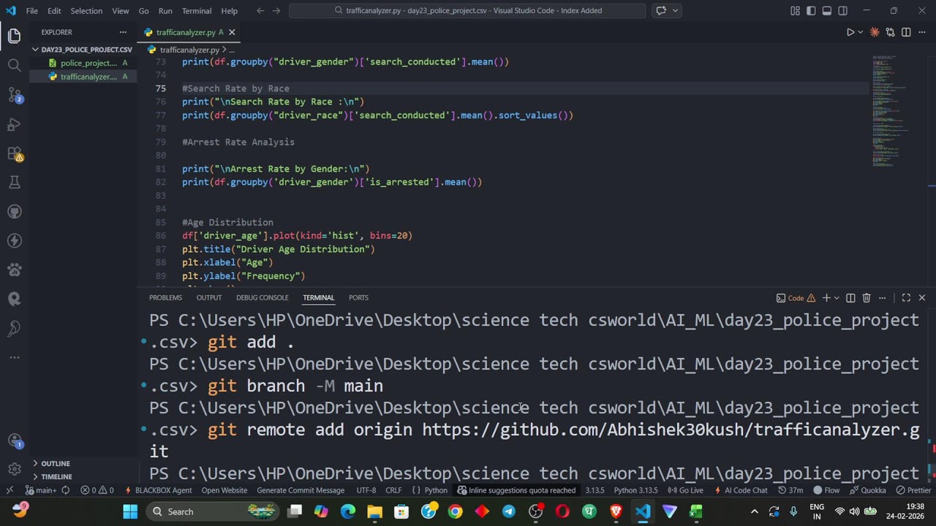Open the Manage gear icon

click(x=14, y=470)
